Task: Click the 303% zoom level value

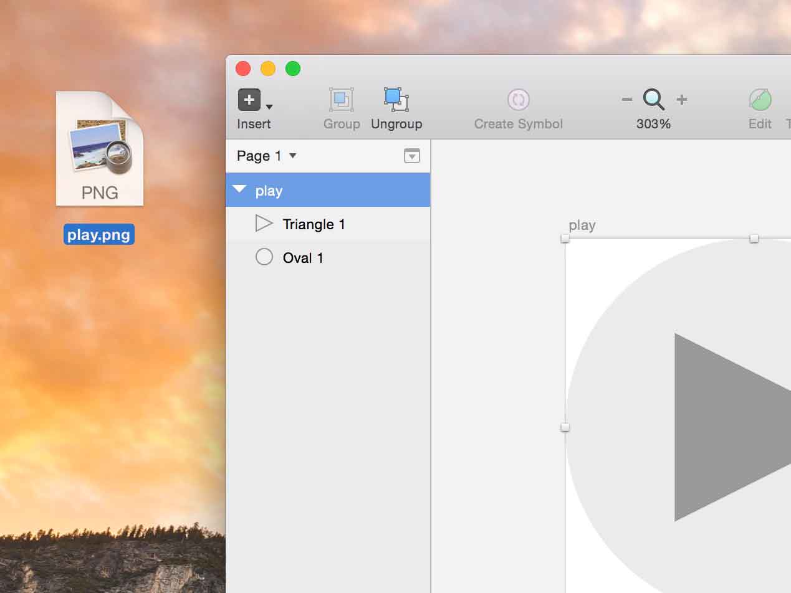Action: 653,124
